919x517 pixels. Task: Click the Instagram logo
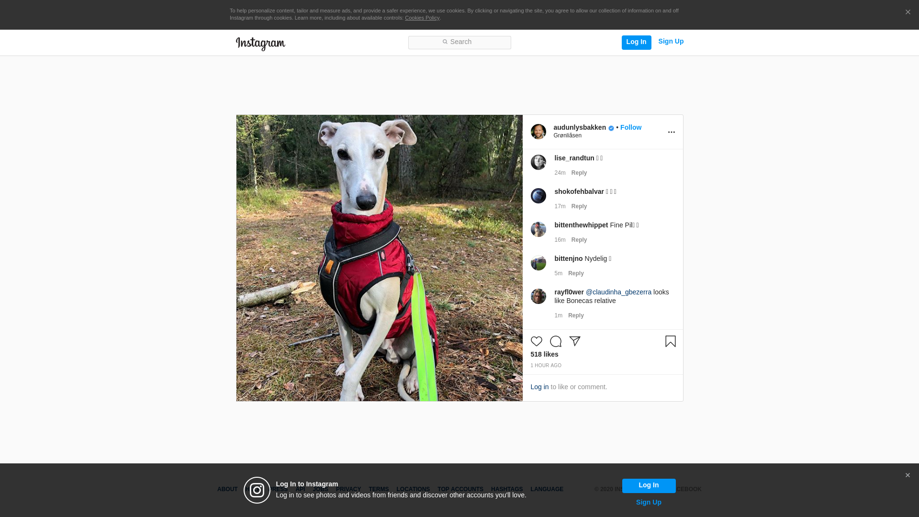click(260, 44)
